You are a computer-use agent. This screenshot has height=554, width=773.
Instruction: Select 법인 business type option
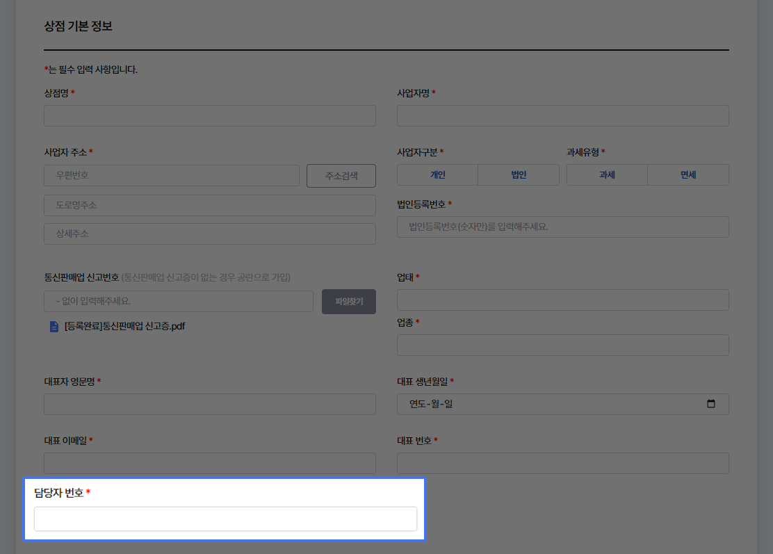click(x=519, y=175)
